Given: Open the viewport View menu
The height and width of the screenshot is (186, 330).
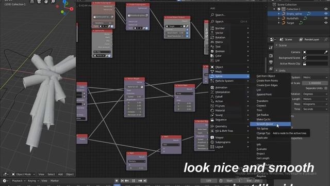Looking at the screenshot, I should tap(41, 175).
